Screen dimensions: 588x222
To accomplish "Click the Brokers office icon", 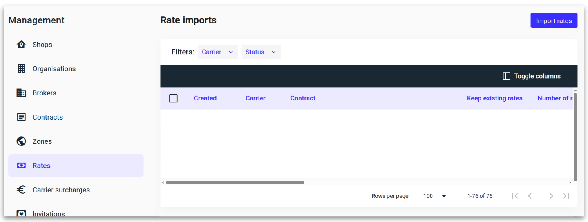I will click(x=21, y=93).
